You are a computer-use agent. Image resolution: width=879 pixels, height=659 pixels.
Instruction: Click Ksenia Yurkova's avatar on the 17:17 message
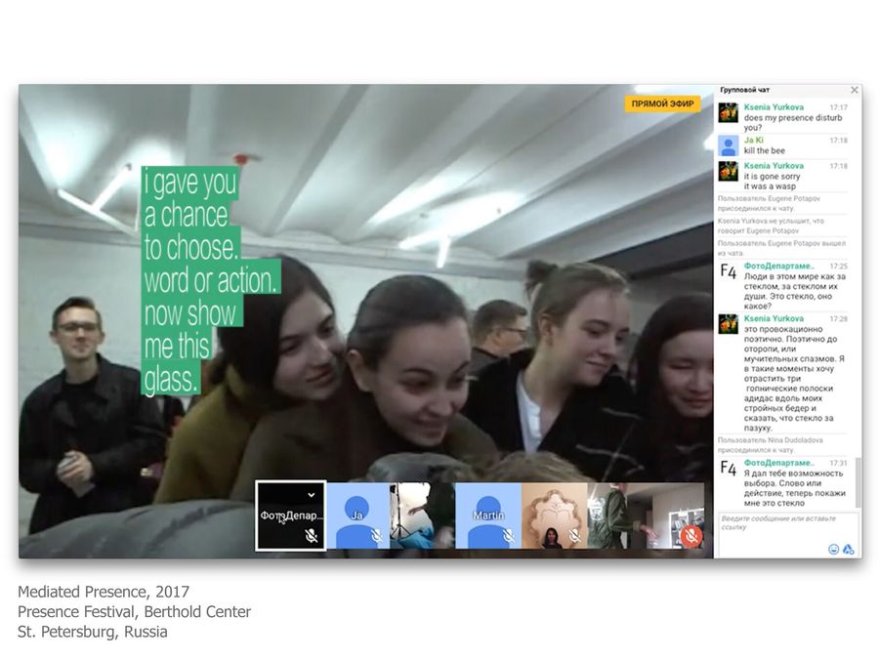(729, 112)
